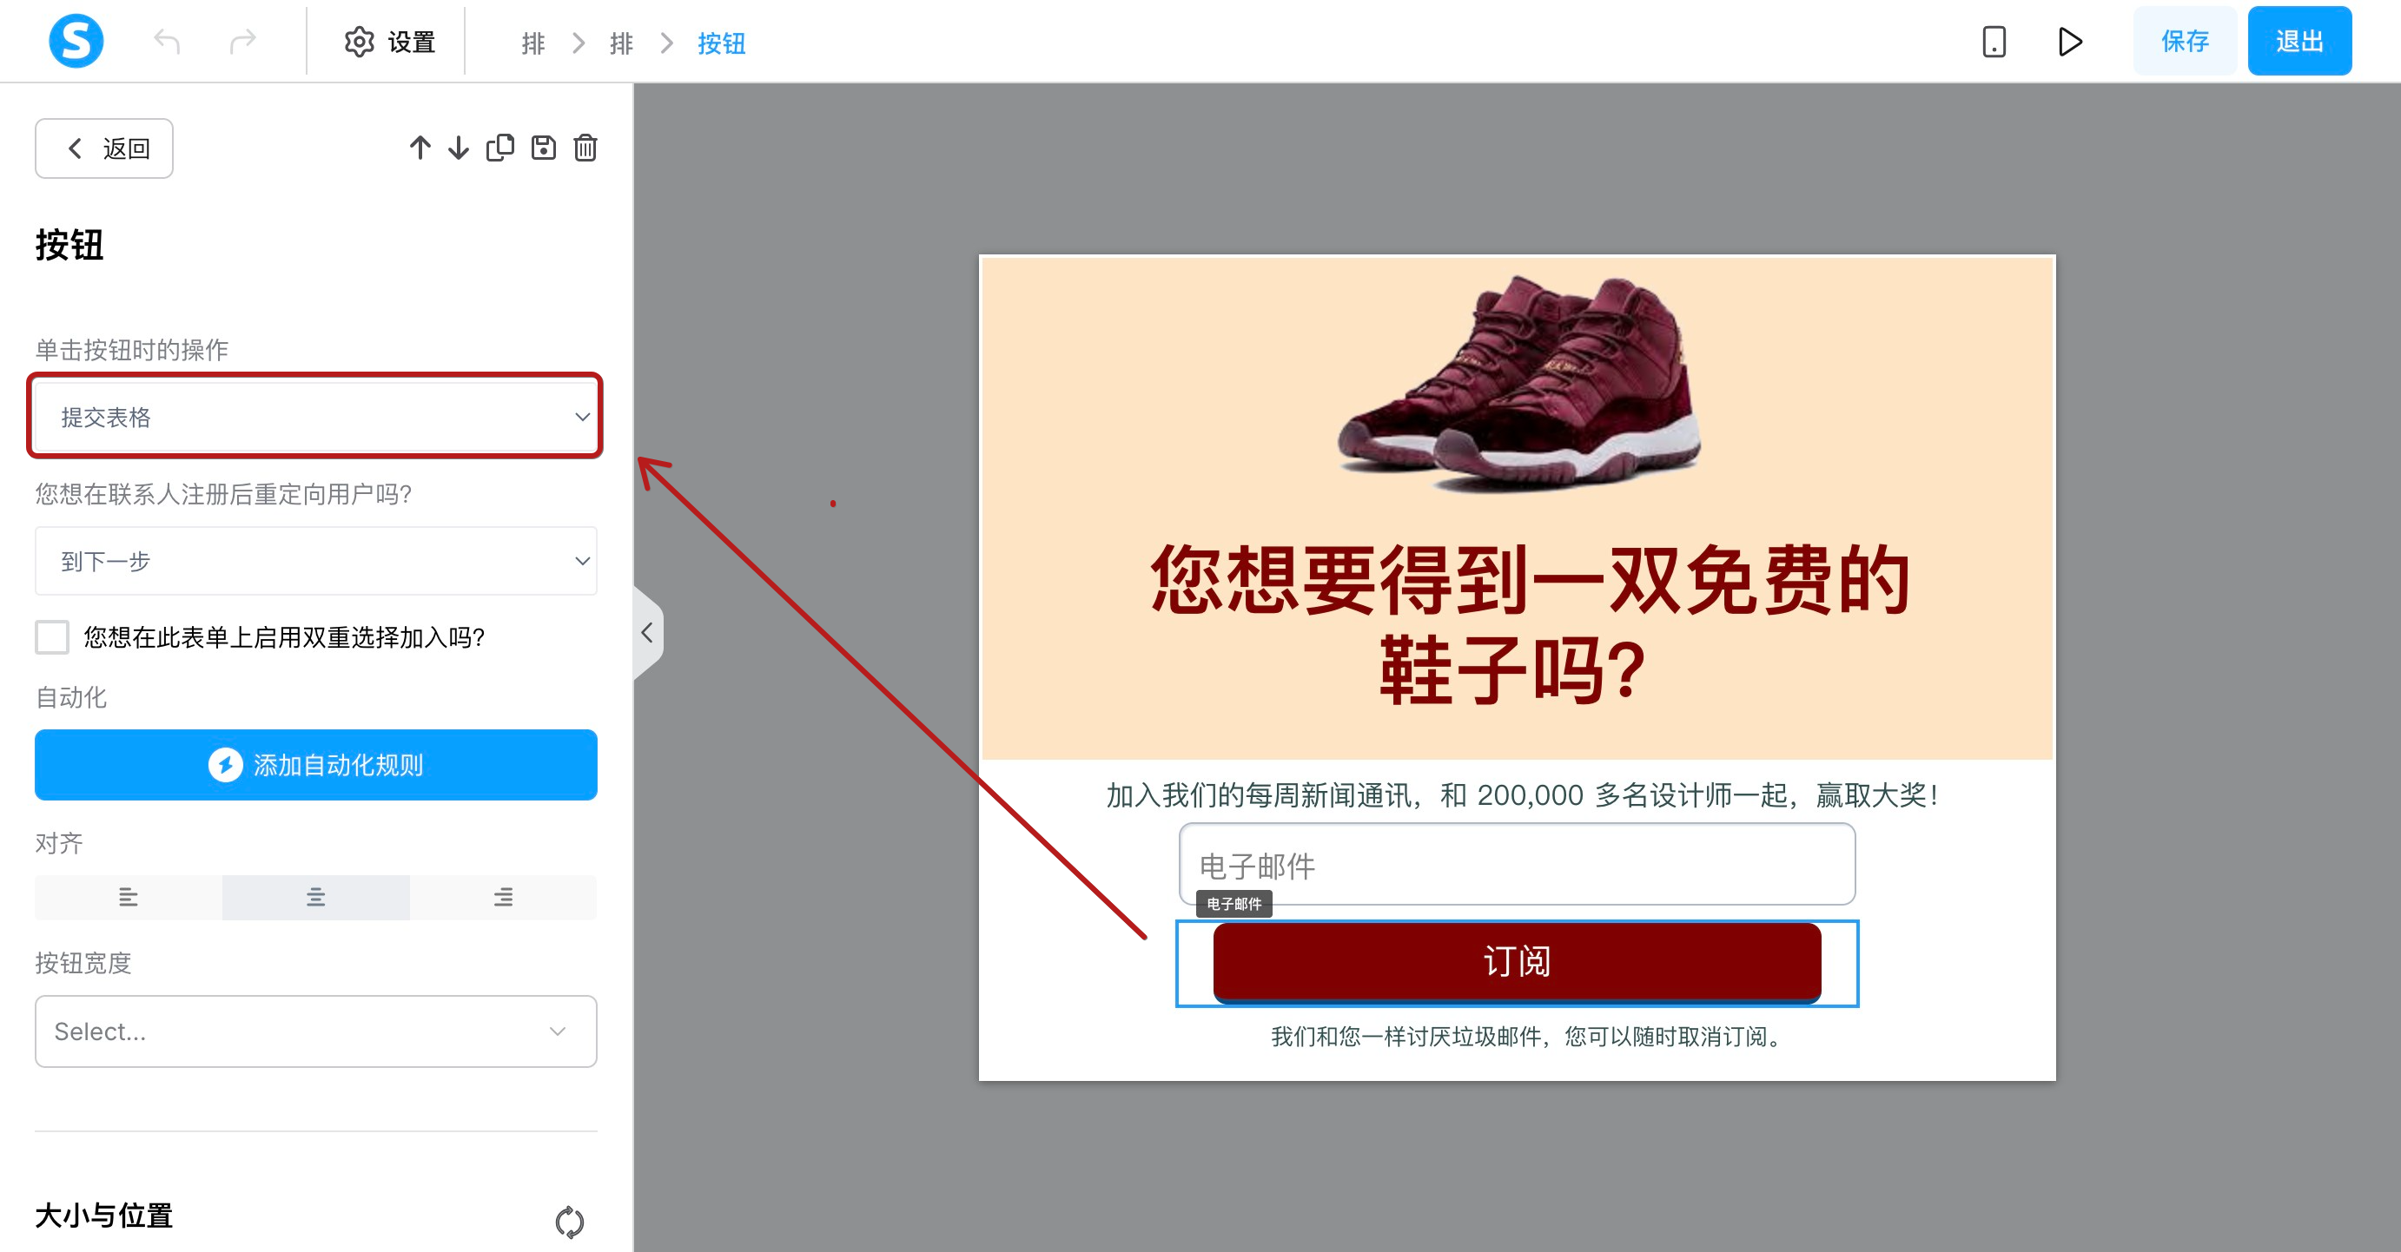Open the 到下一步 redirect dropdown
The height and width of the screenshot is (1252, 2401).
[x=316, y=561]
